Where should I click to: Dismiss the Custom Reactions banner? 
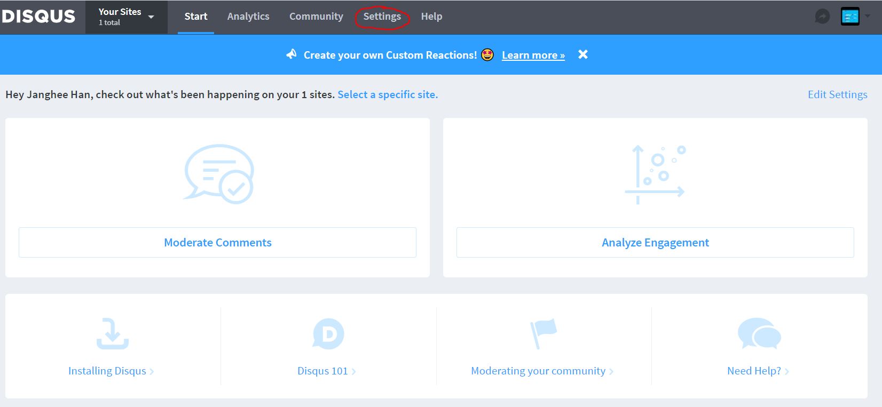pos(583,54)
